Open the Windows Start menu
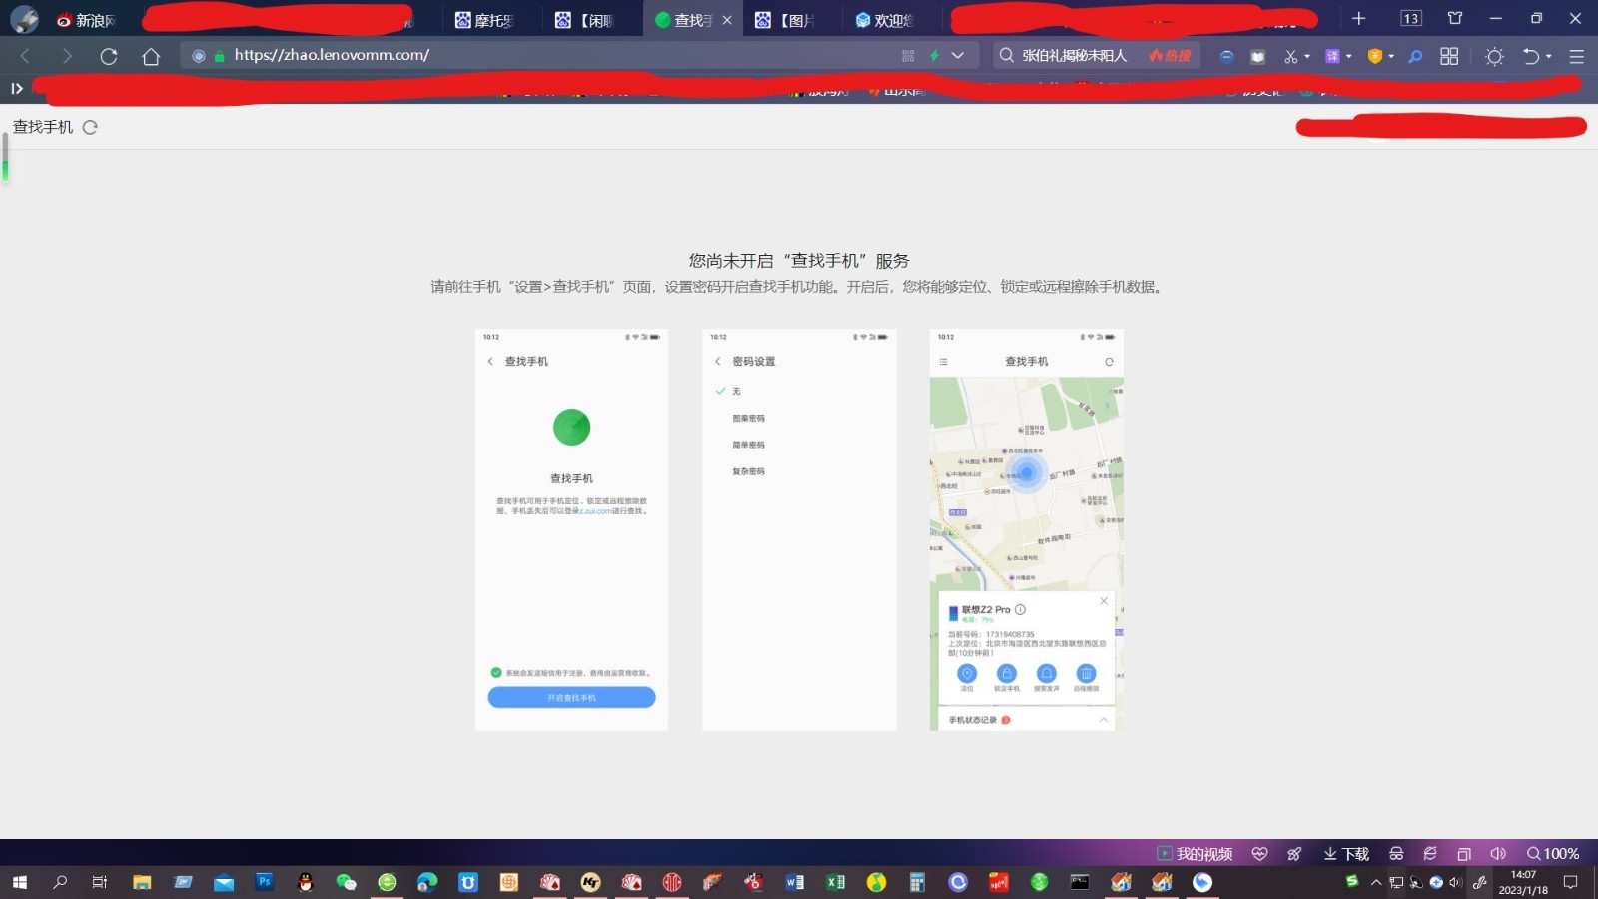 [x=19, y=882]
